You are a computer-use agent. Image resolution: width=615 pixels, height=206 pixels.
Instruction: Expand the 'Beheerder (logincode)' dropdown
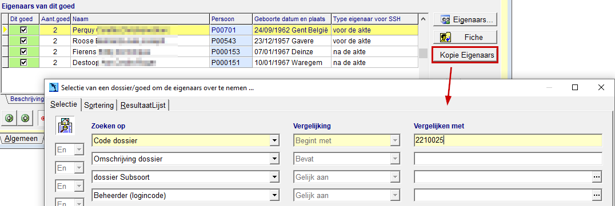275,195
